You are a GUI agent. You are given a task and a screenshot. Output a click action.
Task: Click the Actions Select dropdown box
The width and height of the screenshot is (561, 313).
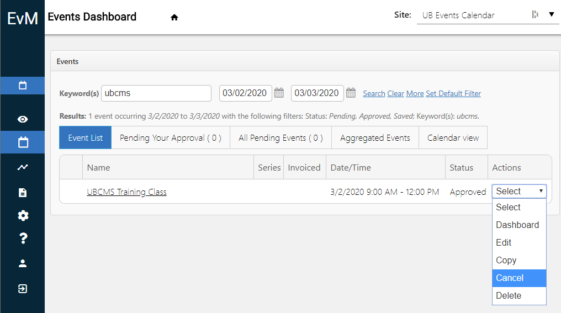519,192
